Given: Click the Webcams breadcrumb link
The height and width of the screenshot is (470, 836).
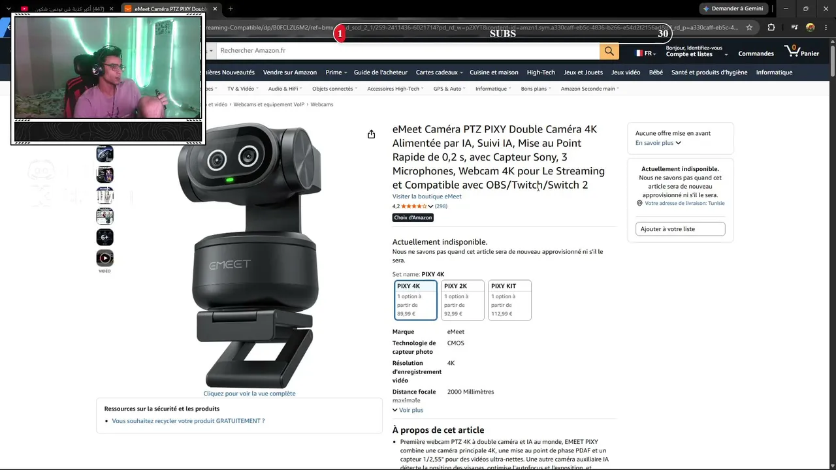Looking at the screenshot, I should tap(321, 104).
